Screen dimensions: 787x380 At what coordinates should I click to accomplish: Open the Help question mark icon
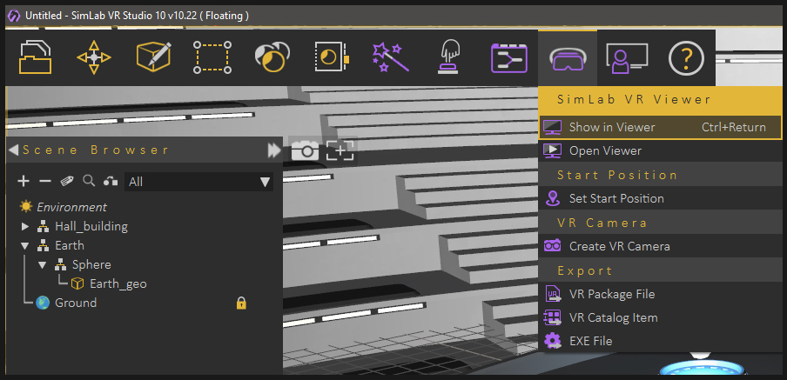pos(686,58)
